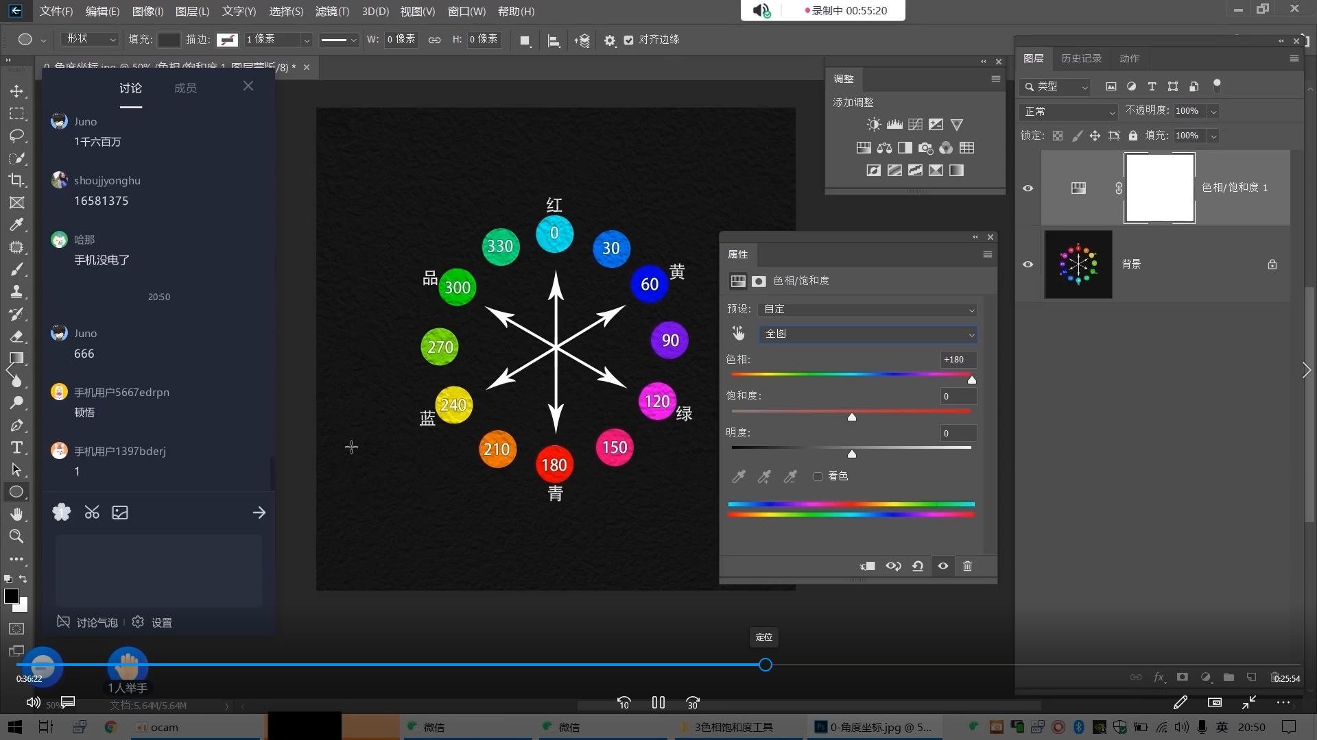Add a Brightness/Contrast adjustment
1317x740 pixels.
pyautogui.click(x=873, y=125)
